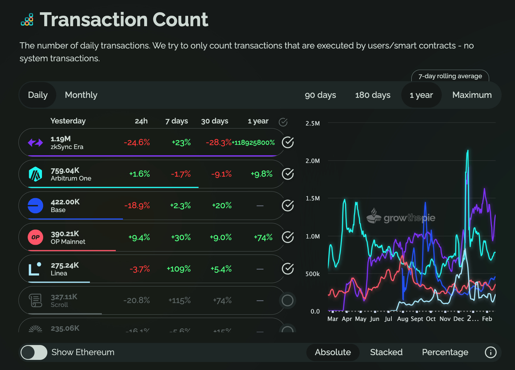This screenshot has height=370, width=515.
Task: Choose Percentage chart scale
Action: click(445, 352)
